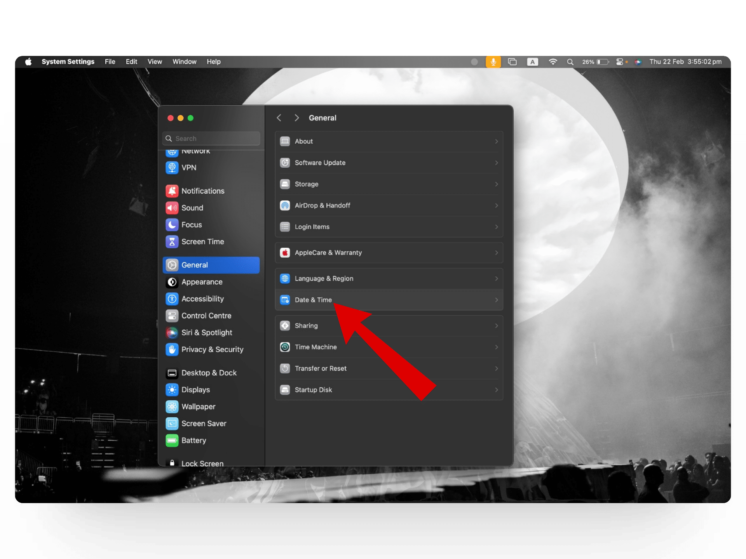Expand the Date & Time row chevron
The image size is (746, 559).
(x=496, y=300)
